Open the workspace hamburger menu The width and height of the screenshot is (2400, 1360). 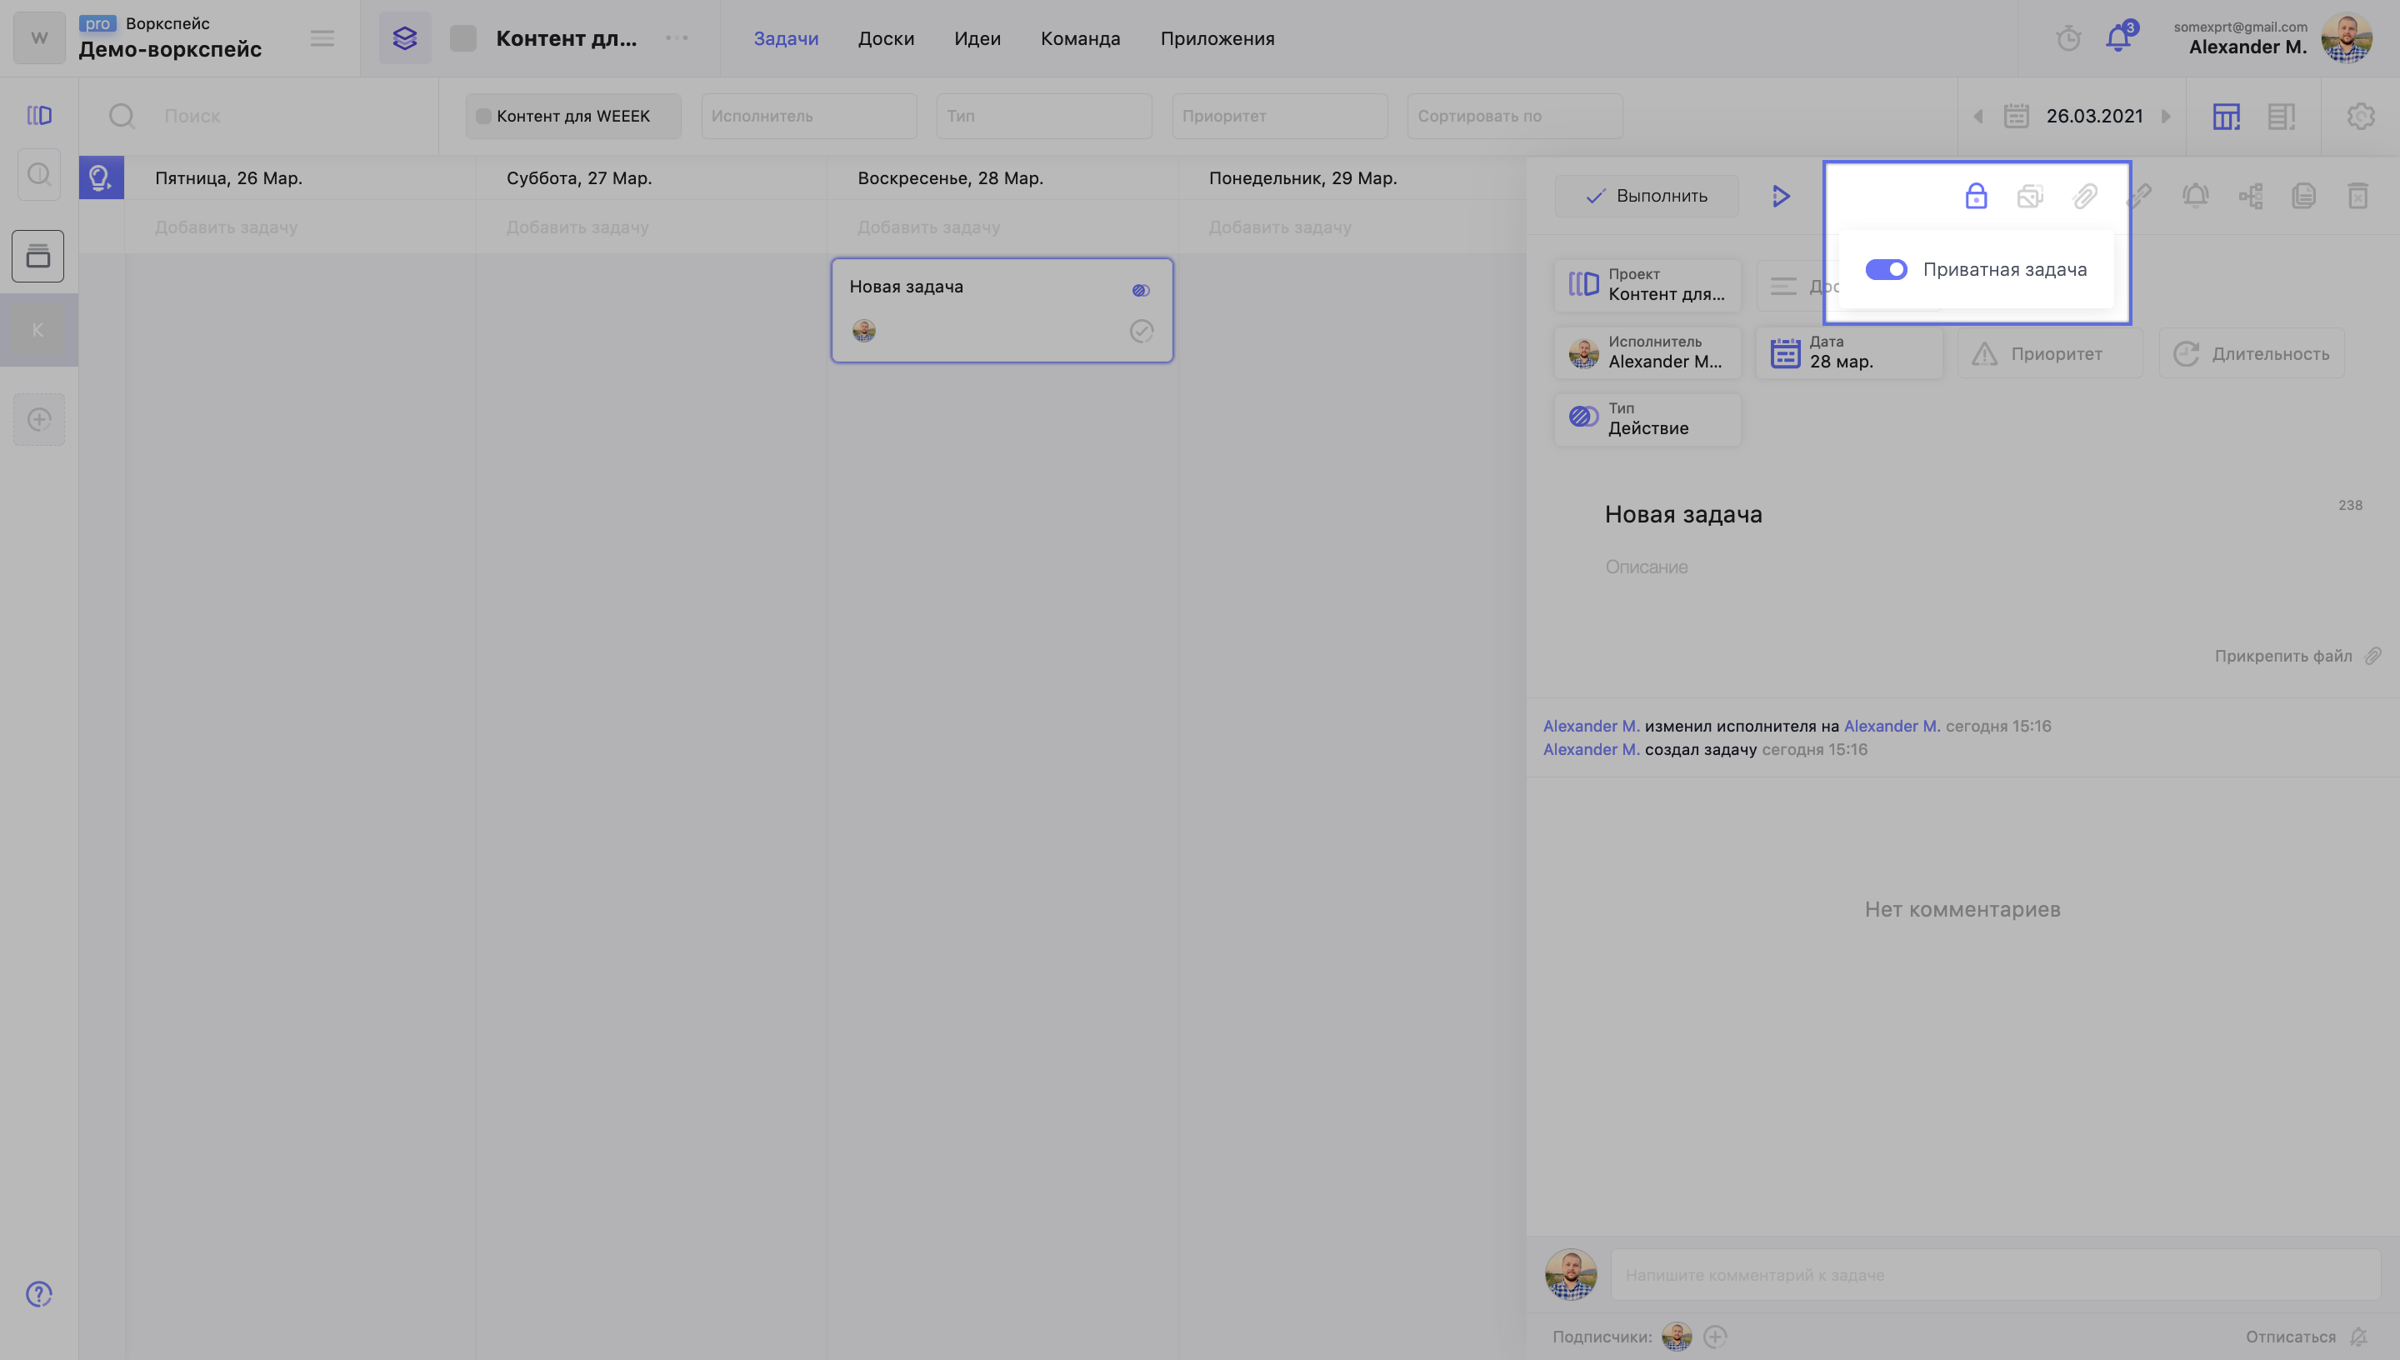(322, 38)
